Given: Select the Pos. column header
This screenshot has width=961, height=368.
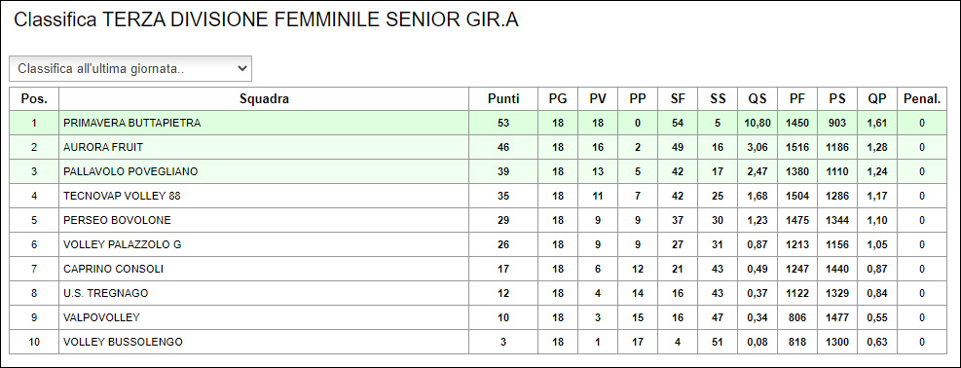Looking at the screenshot, I should [x=34, y=99].
